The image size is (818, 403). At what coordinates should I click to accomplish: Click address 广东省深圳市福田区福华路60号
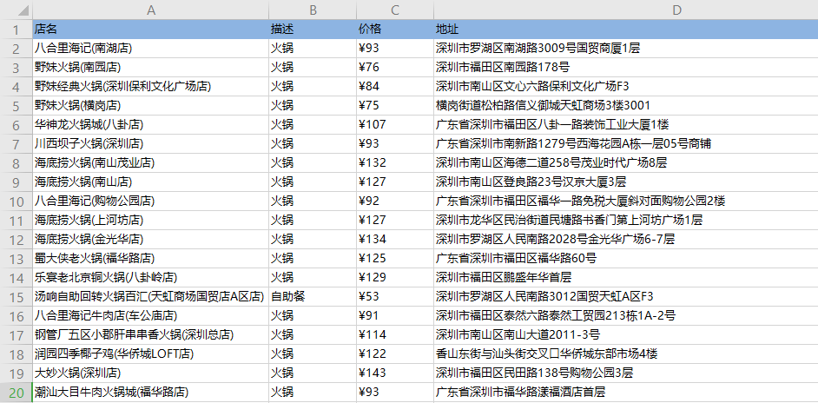625,259
